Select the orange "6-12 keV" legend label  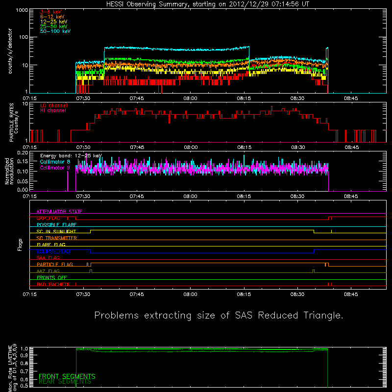click(52, 17)
